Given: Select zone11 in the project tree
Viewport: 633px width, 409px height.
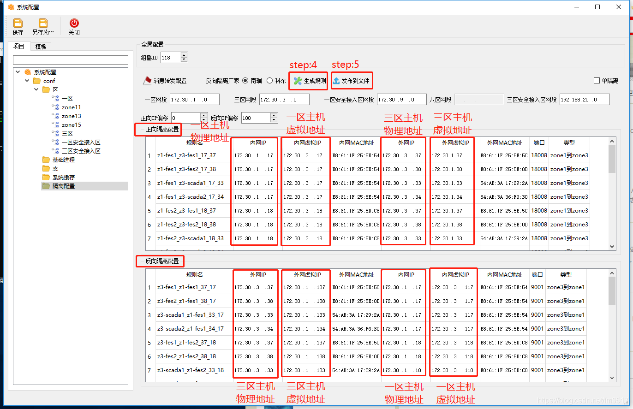Looking at the screenshot, I should click(x=72, y=107).
